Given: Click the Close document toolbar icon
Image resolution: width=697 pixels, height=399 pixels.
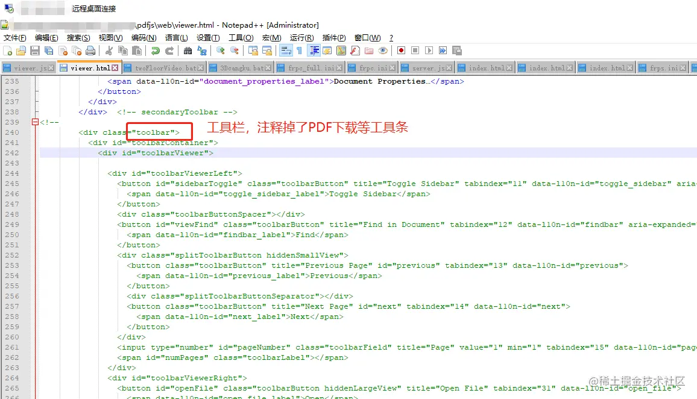Looking at the screenshot, I should [x=63, y=51].
